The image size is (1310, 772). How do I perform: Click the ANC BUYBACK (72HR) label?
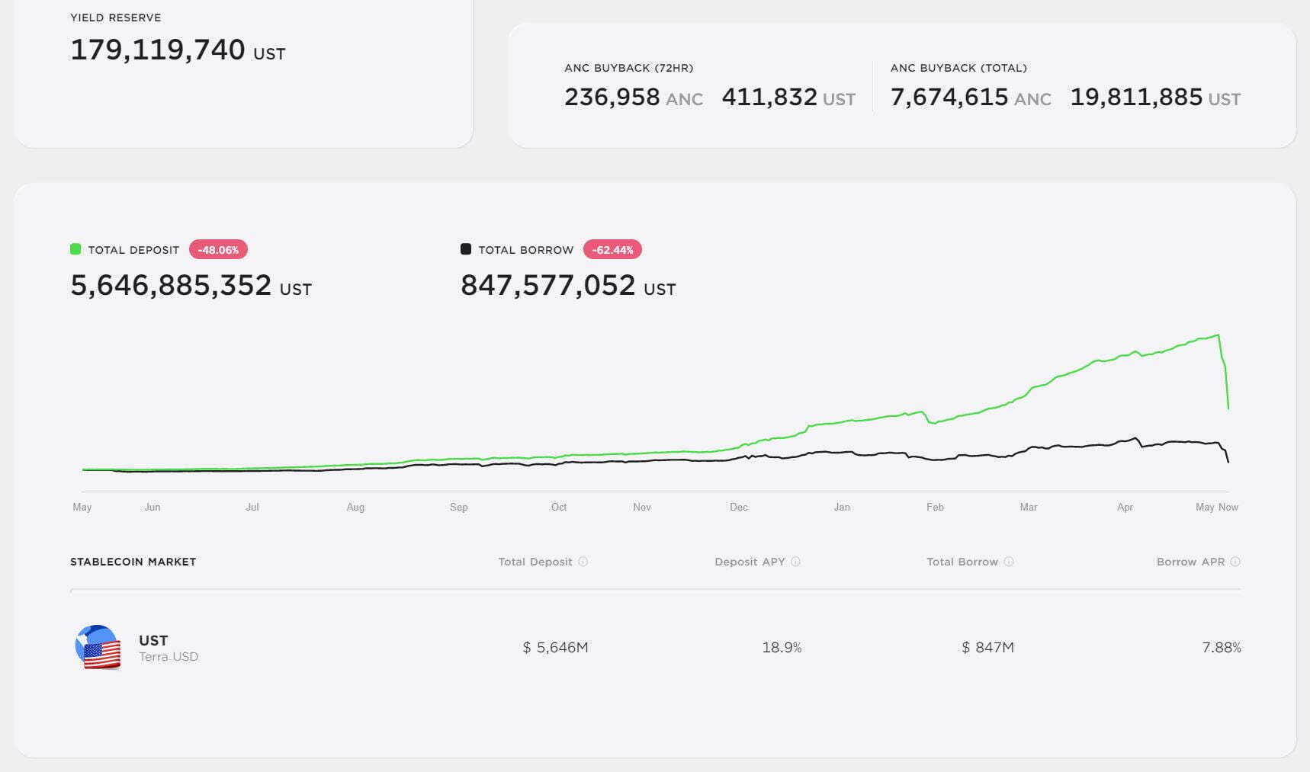pos(629,68)
